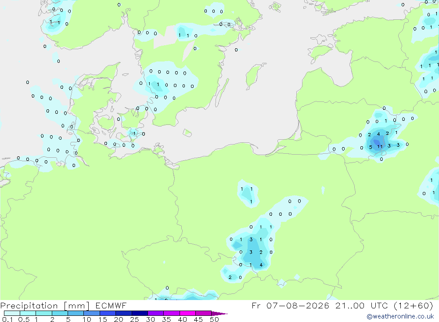Click the '(12+60)' forecast offset text
The width and height of the screenshot is (439, 322).
click(x=413, y=306)
